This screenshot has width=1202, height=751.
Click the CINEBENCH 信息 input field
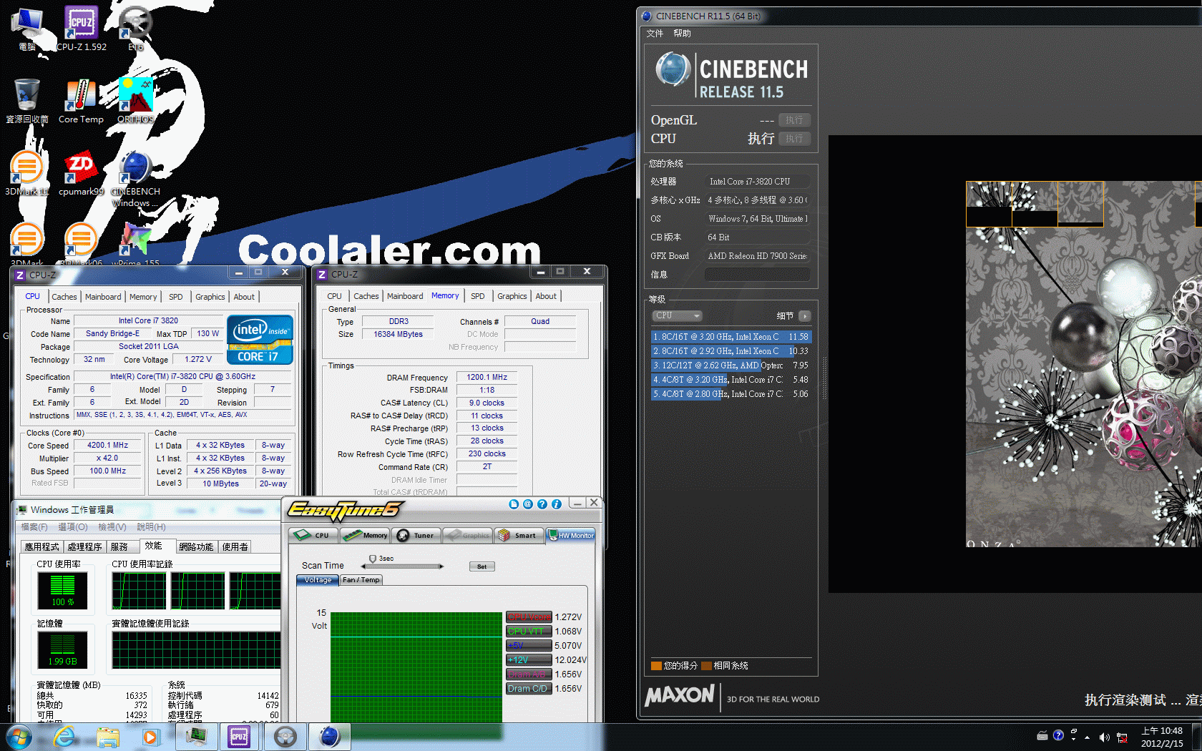coord(758,275)
